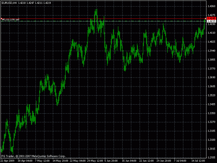Click the 1.4025 price axis label

tap(211, 42)
